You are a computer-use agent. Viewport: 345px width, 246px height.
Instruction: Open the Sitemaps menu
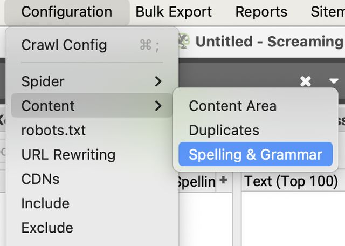329,12
